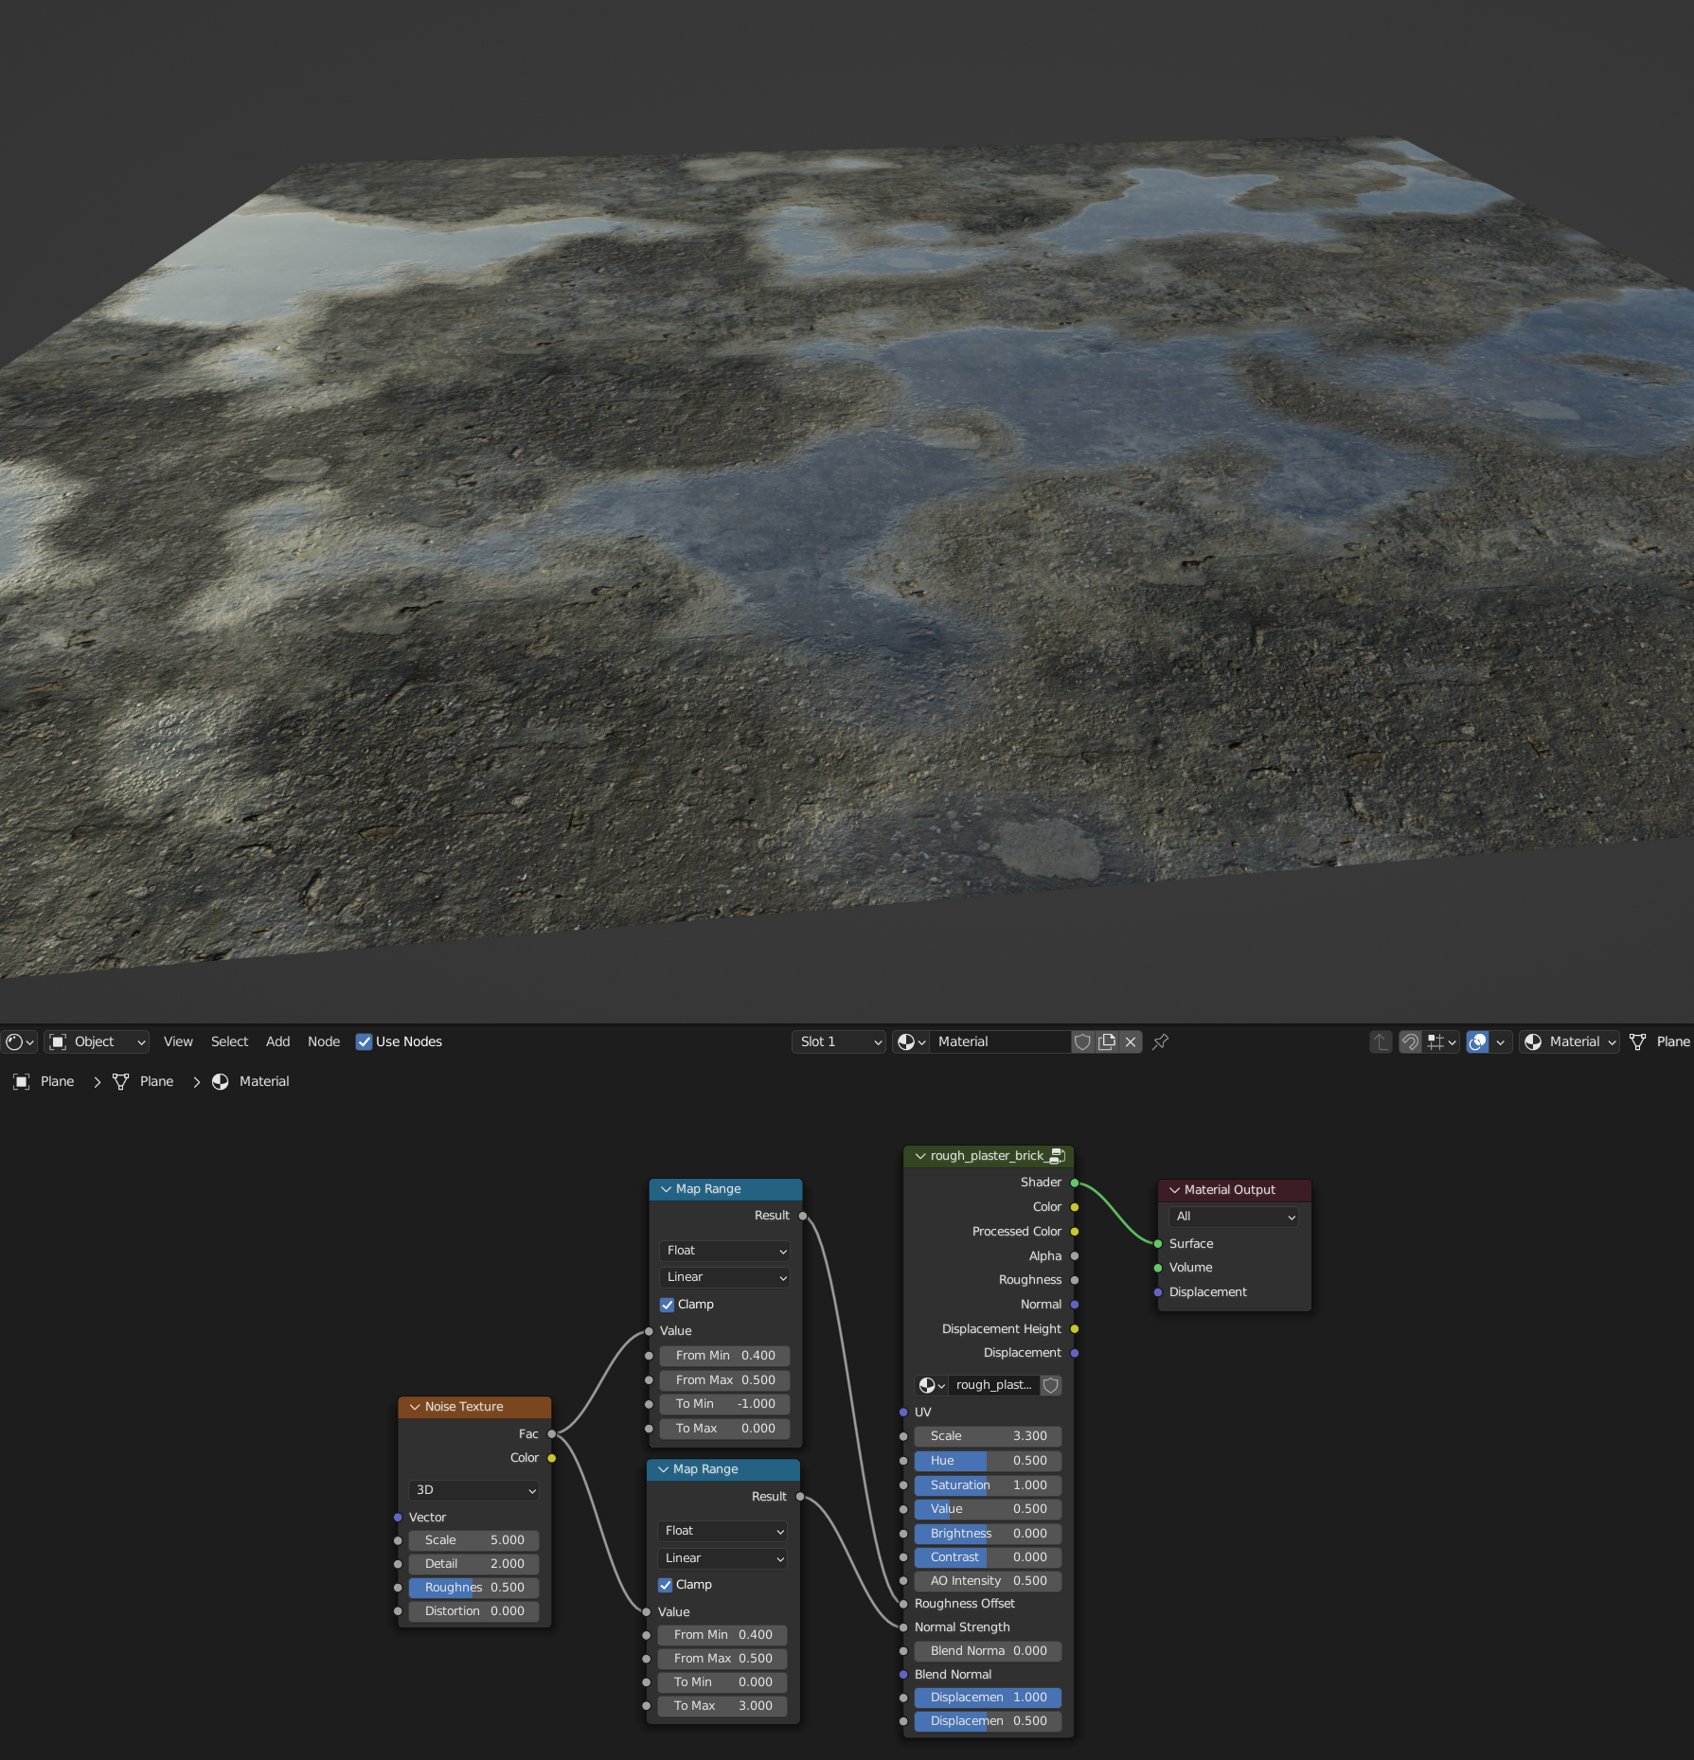Open the Slot 1 dropdown

point(839,1041)
